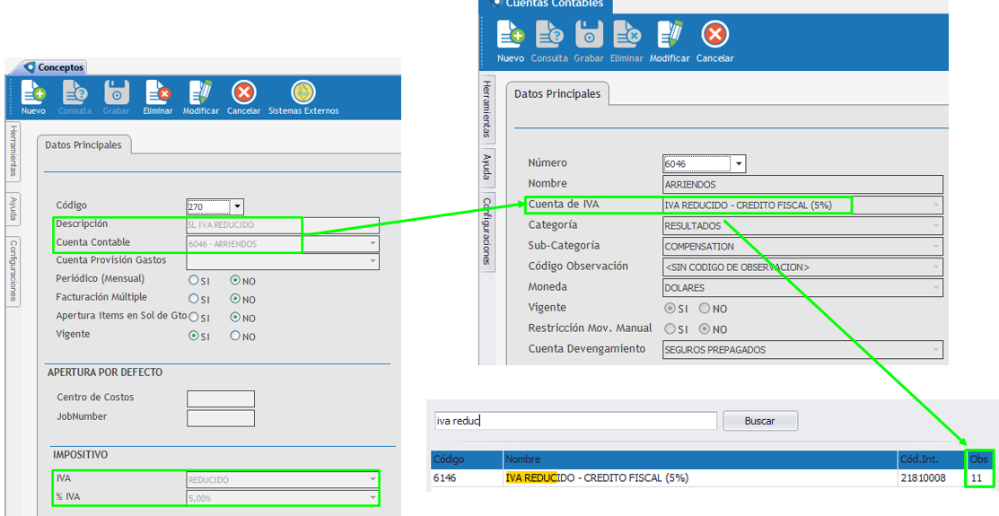
Task: Open Moneda dropdown showing DOLARES
Action: click(x=936, y=288)
